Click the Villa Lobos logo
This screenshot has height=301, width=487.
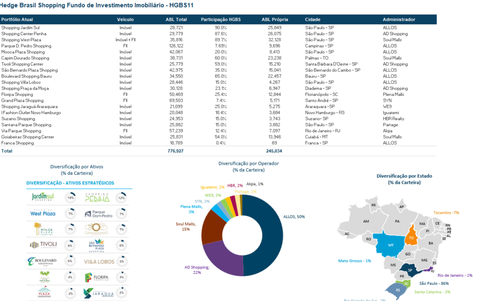[x=99, y=262]
